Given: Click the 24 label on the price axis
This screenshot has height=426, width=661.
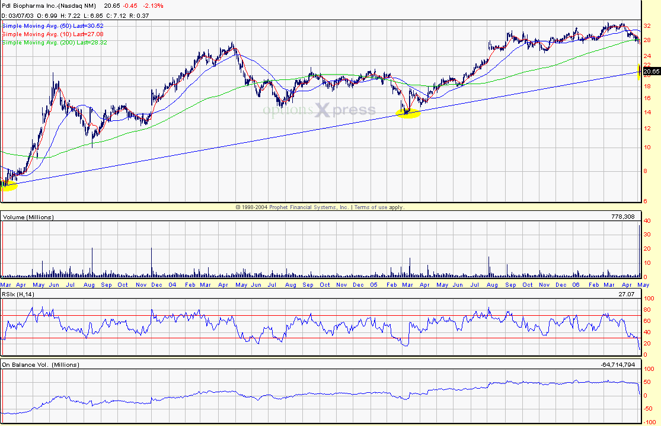Looking at the screenshot, I should point(647,56).
